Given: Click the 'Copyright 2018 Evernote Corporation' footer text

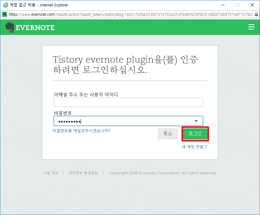Looking at the screenshot, I should [x=163, y=173].
